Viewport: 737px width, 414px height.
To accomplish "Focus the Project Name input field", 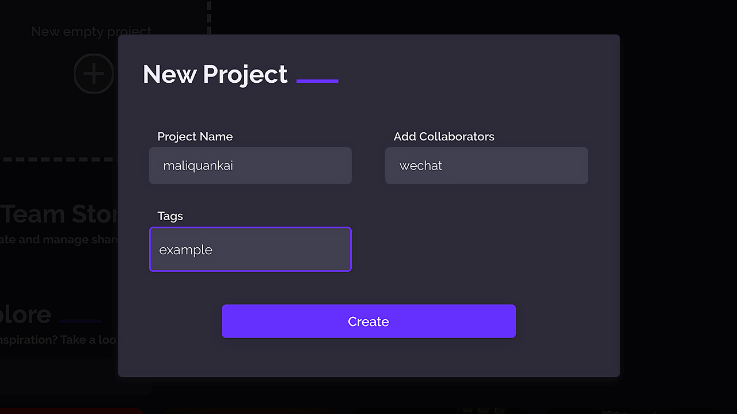I will (250, 166).
